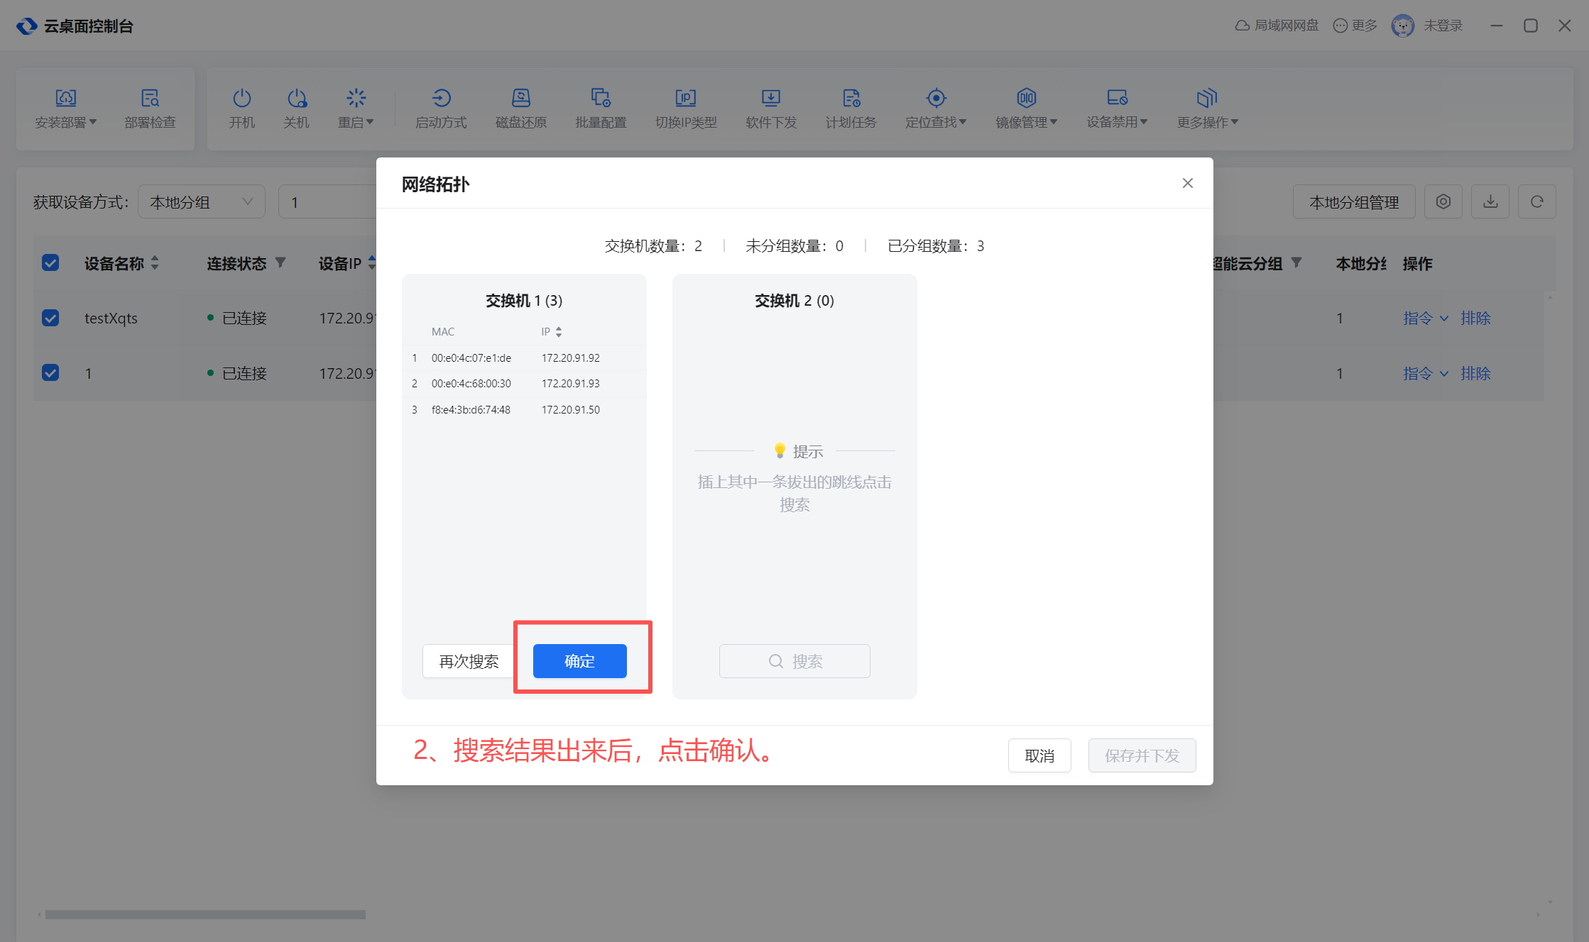Click the blue 确定 button
Image resolution: width=1589 pixels, height=942 pixels.
tap(579, 661)
